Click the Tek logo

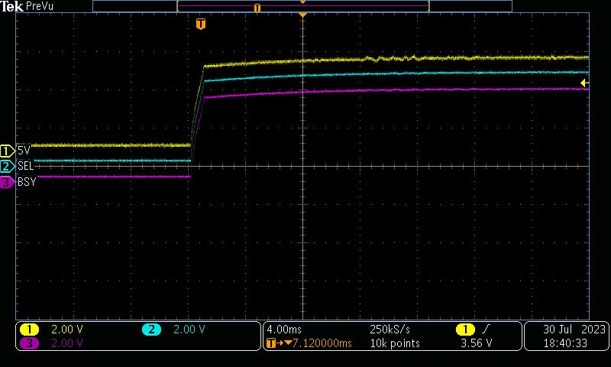click(11, 6)
